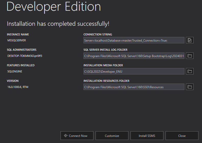Click the Connect Now button
The image size is (202, 143).
click(77, 136)
